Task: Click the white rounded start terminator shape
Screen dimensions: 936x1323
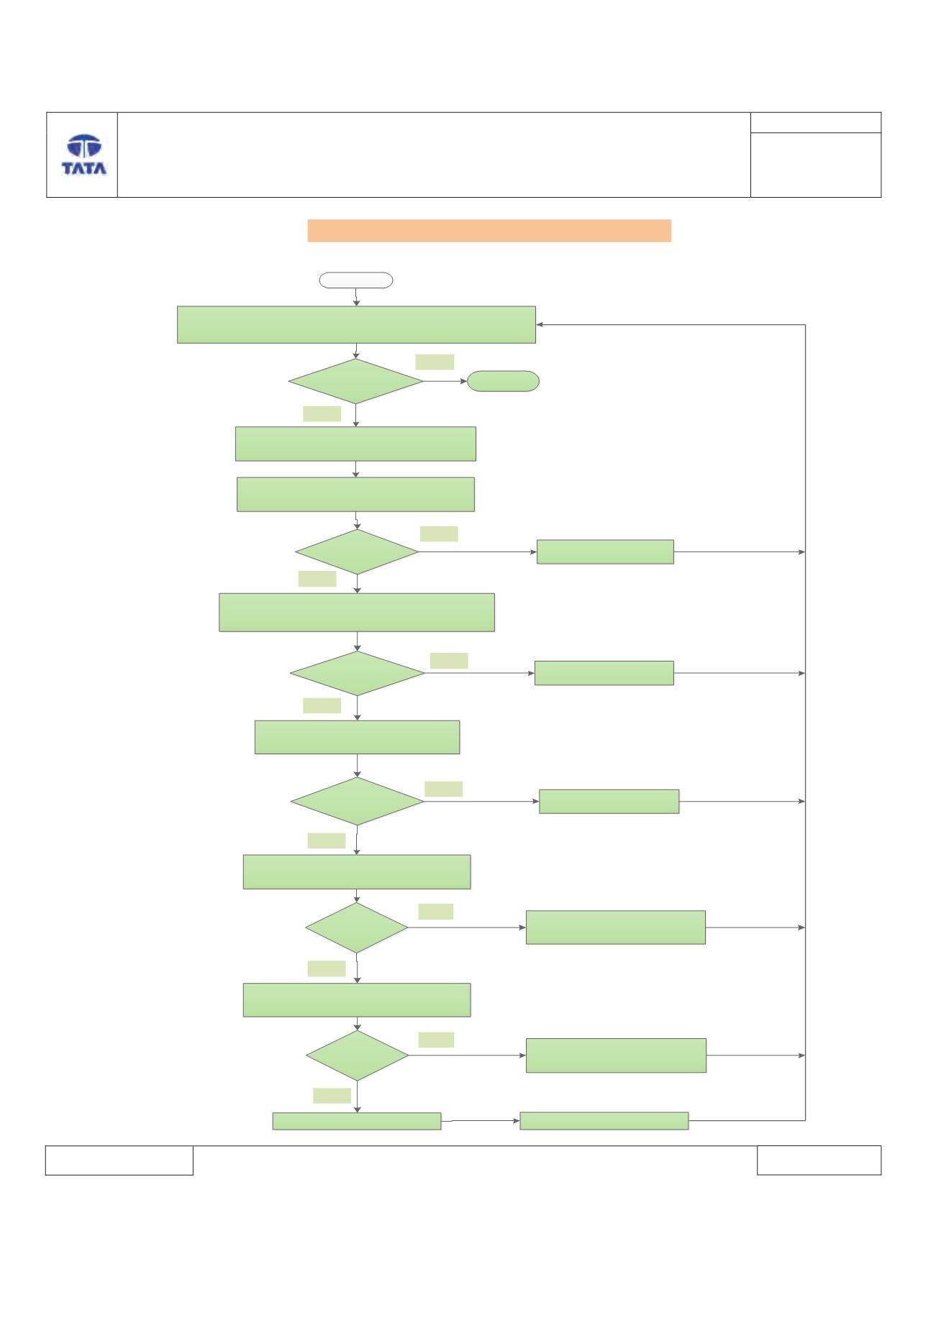Action: point(356,280)
